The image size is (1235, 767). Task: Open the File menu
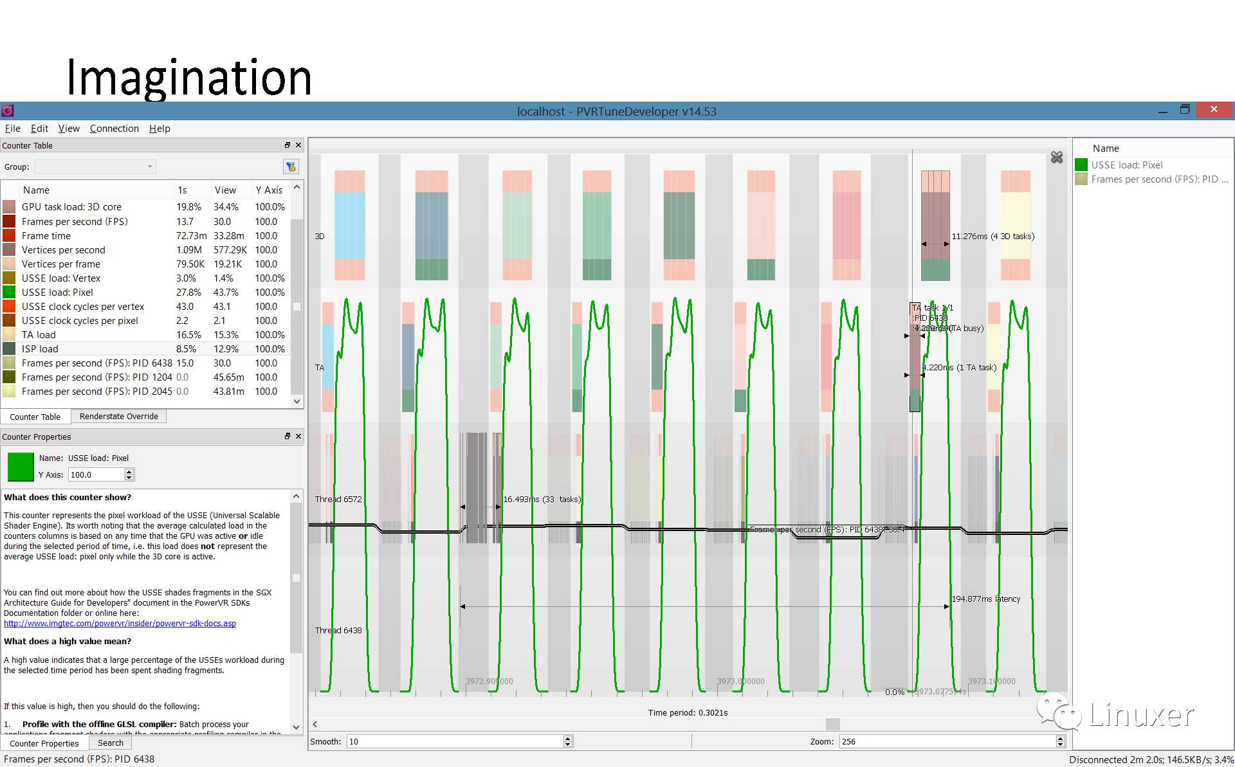click(x=13, y=128)
